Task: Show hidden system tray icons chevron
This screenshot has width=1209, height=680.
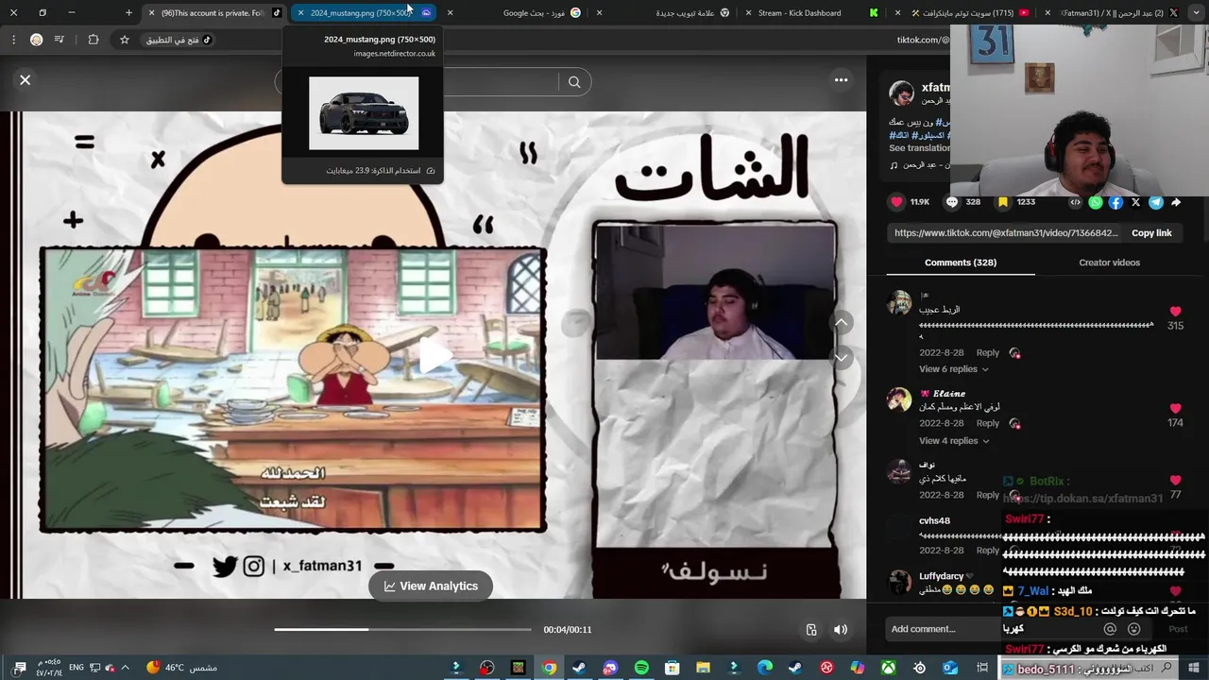Action: [125, 668]
